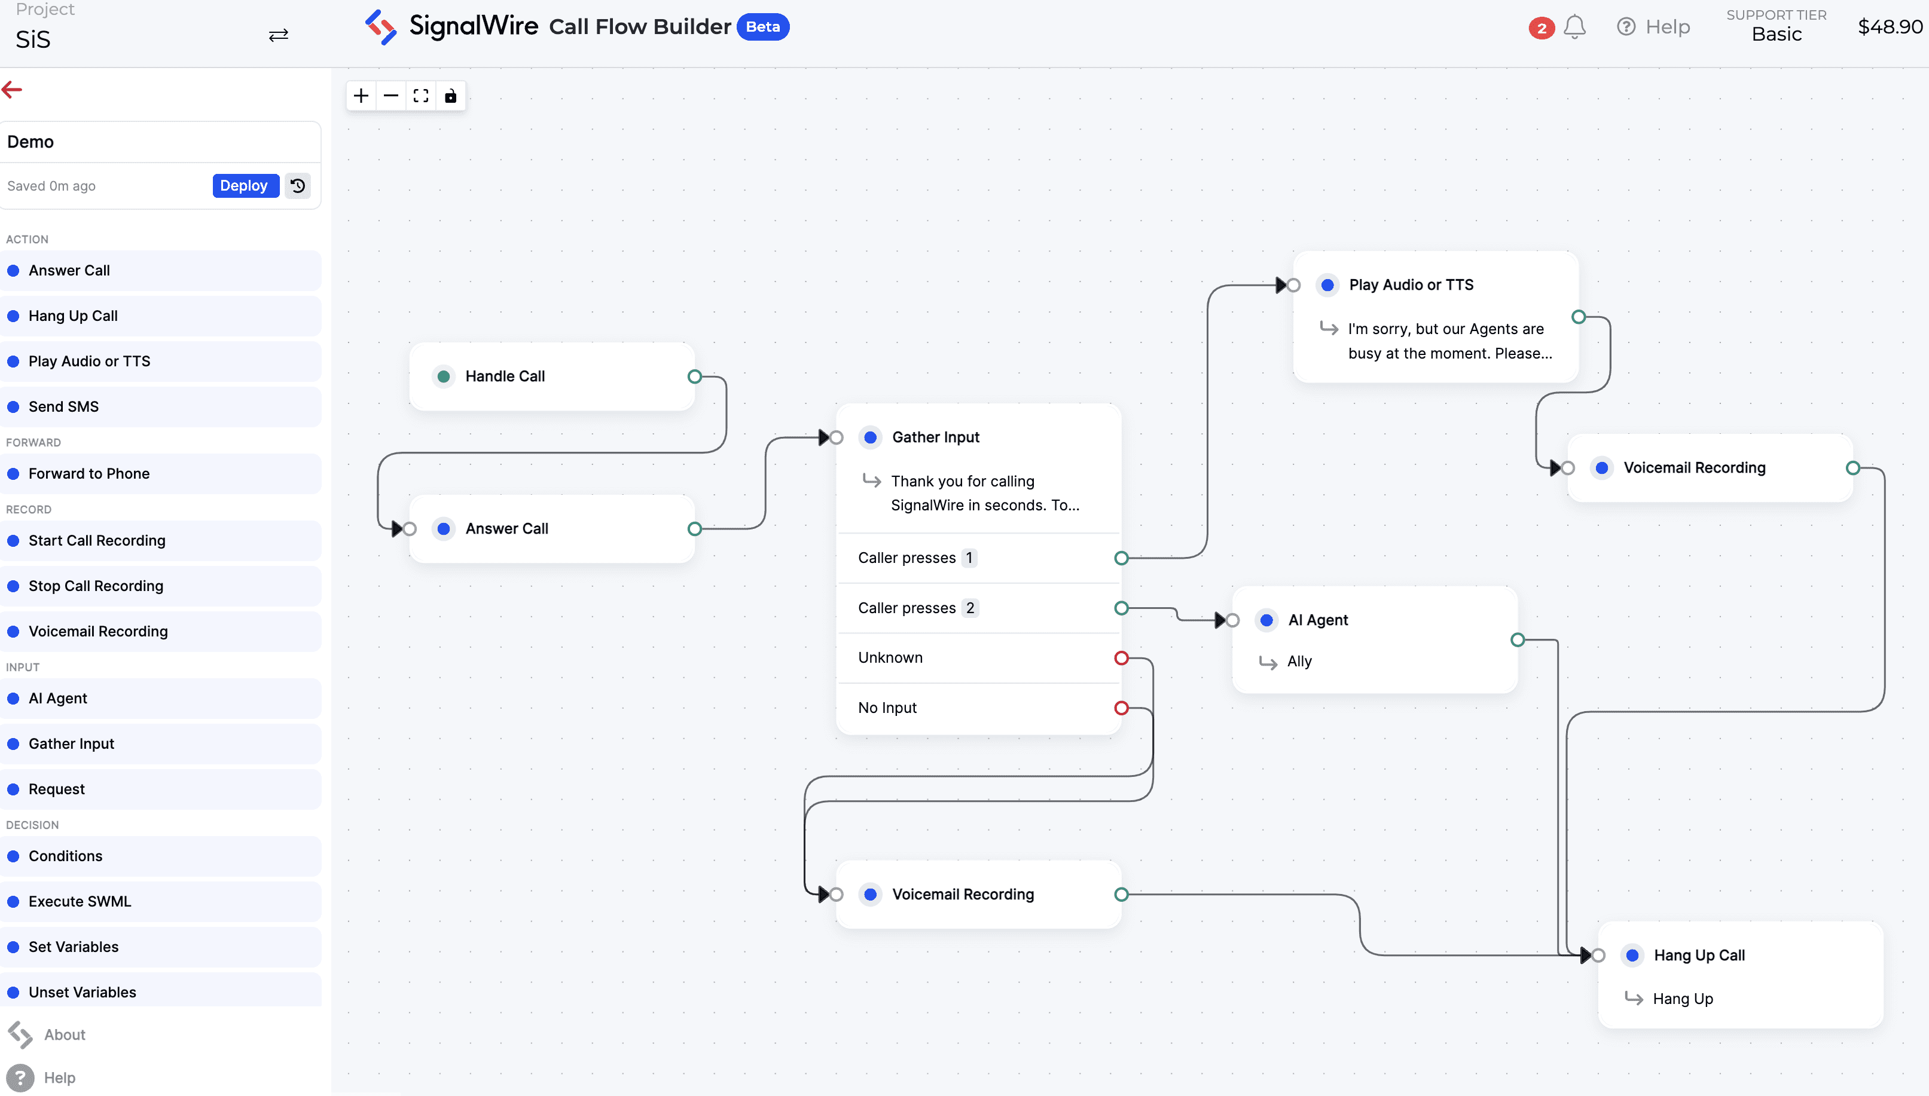Click Caller presses 2 output port
Viewport: 1929px width, 1096px height.
(x=1122, y=608)
